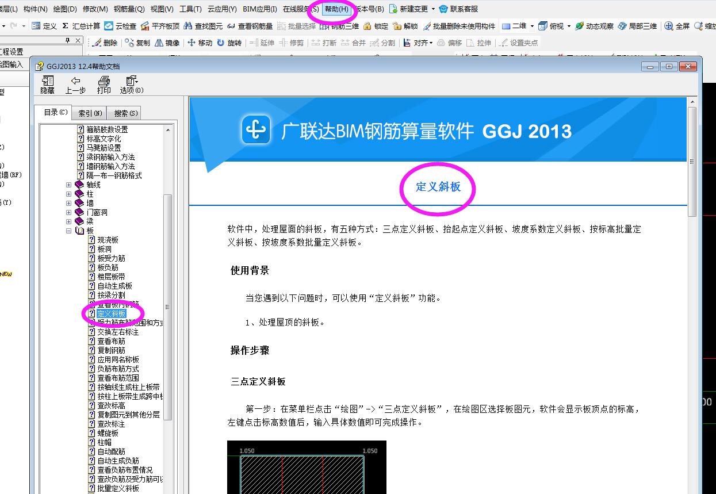Expand 柱 tree node
This screenshot has height=494, width=716.
(69, 194)
